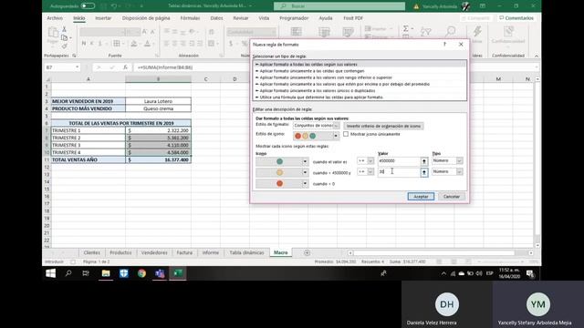584x328 pixels.
Task: Open the find magnifier icon in ribbon
Action: pos(450,32)
